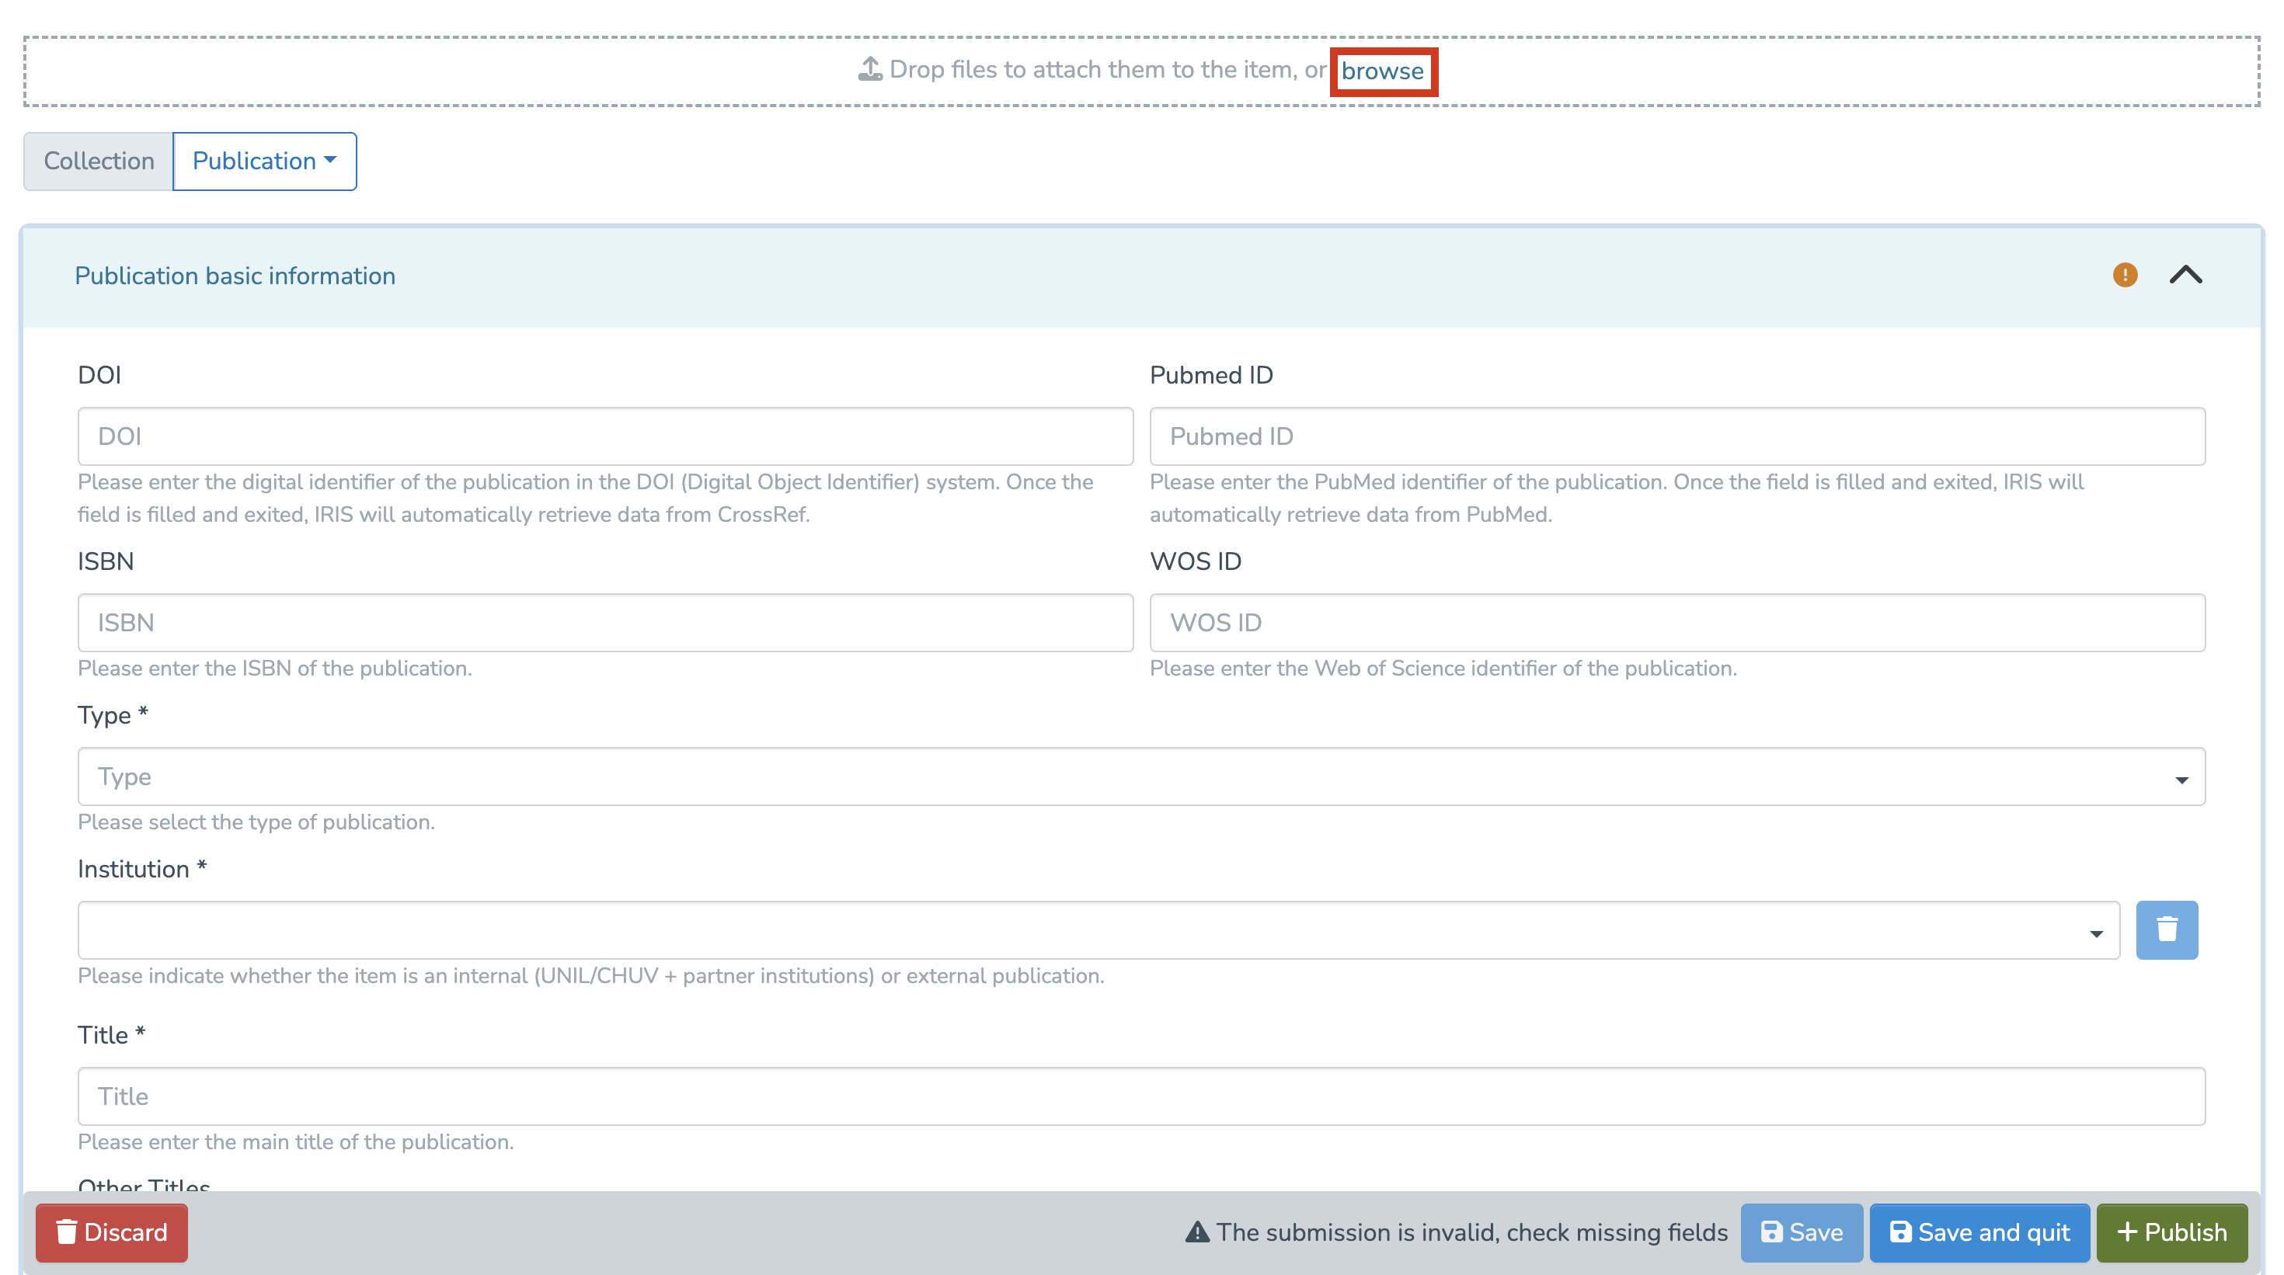This screenshot has width=2284, height=1275.
Task: Click the DOI input field
Action: pyautogui.click(x=604, y=436)
